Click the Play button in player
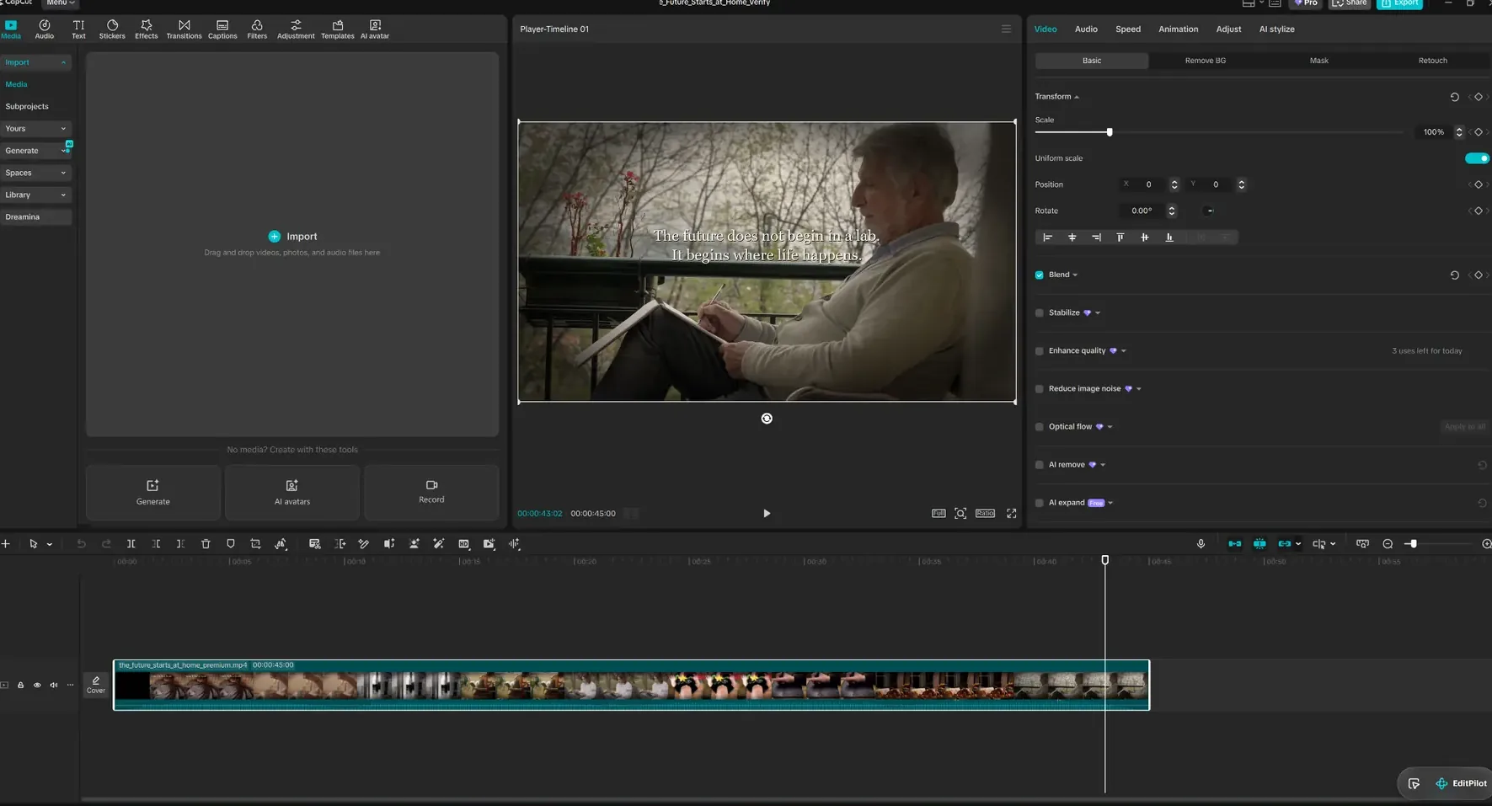This screenshot has width=1492, height=806. pos(767,513)
